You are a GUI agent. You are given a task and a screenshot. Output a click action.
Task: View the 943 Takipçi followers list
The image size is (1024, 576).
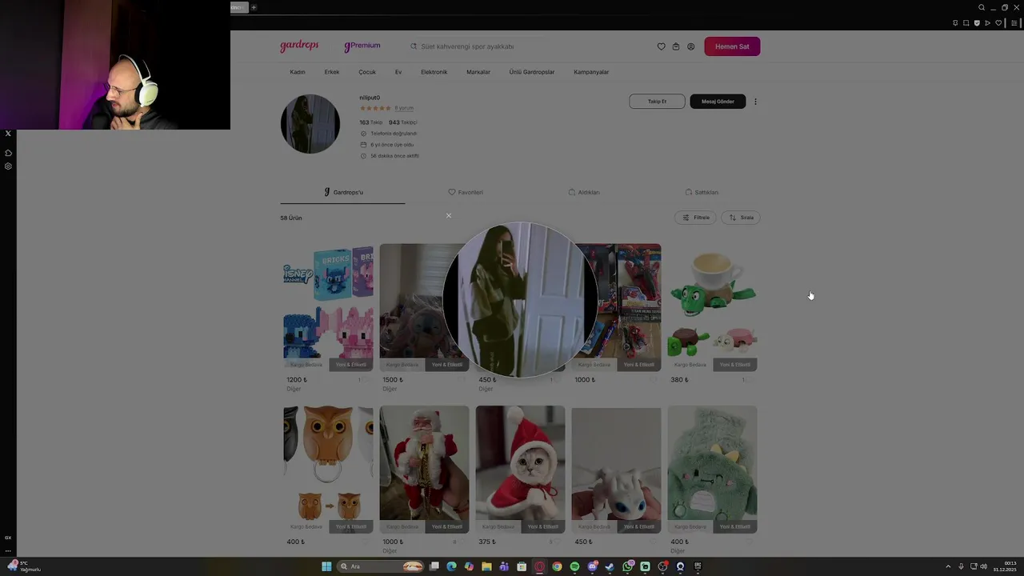[403, 122]
